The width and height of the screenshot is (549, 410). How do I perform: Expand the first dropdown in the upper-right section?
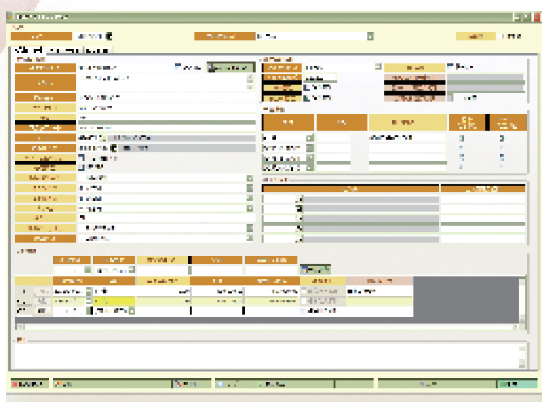point(378,67)
